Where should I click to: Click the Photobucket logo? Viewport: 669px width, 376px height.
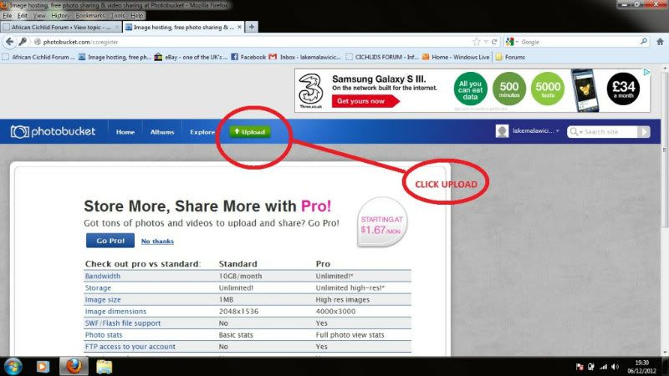(x=53, y=132)
